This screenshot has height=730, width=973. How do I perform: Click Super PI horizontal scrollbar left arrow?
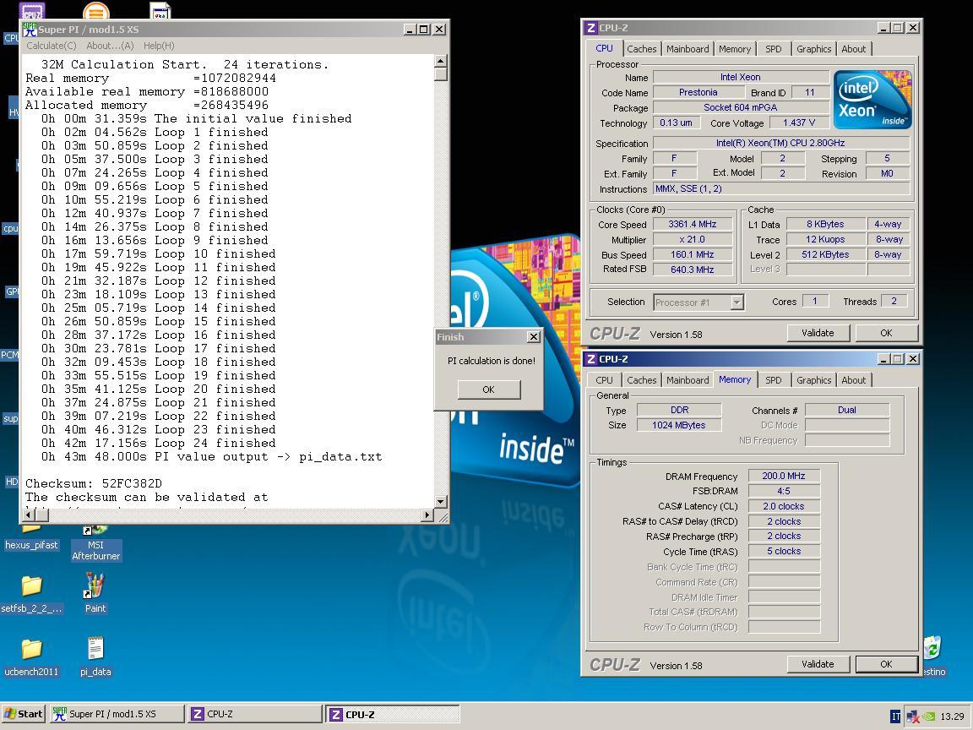coord(28,515)
